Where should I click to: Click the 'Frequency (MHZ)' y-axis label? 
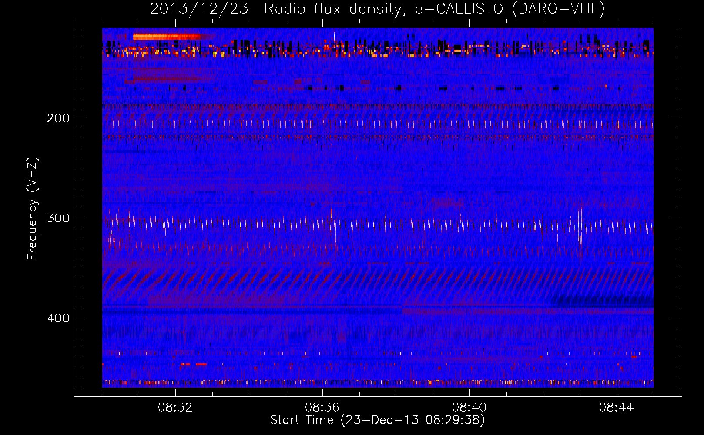pyautogui.click(x=33, y=208)
